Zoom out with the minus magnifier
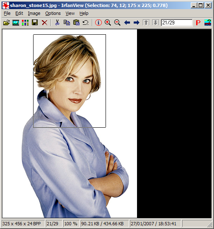The height and width of the screenshot is (229, 214). [x=117, y=23]
